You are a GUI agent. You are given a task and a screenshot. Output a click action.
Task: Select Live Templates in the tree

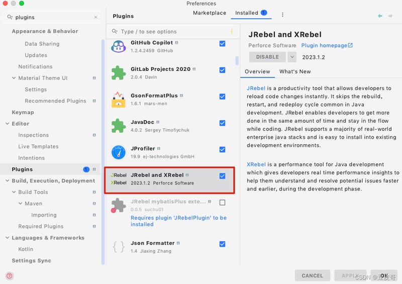pos(39,146)
